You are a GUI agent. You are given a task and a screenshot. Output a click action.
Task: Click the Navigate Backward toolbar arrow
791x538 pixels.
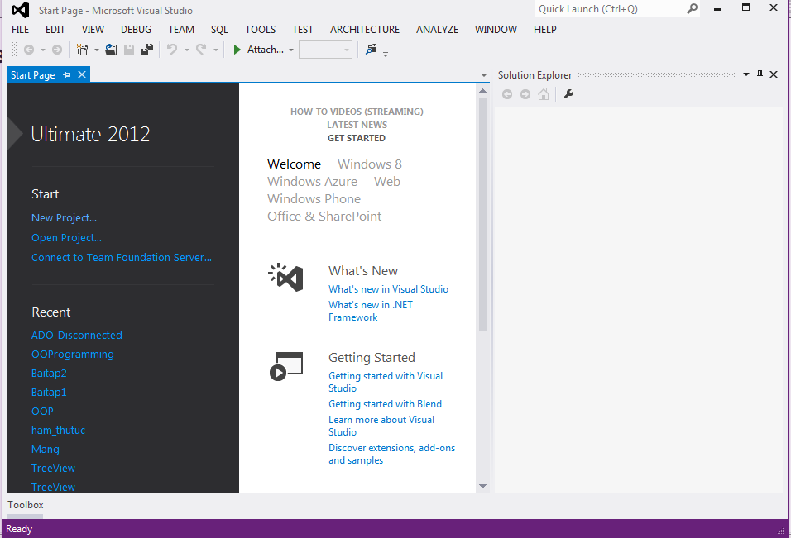pyautogui.click(x=29, y=50)
